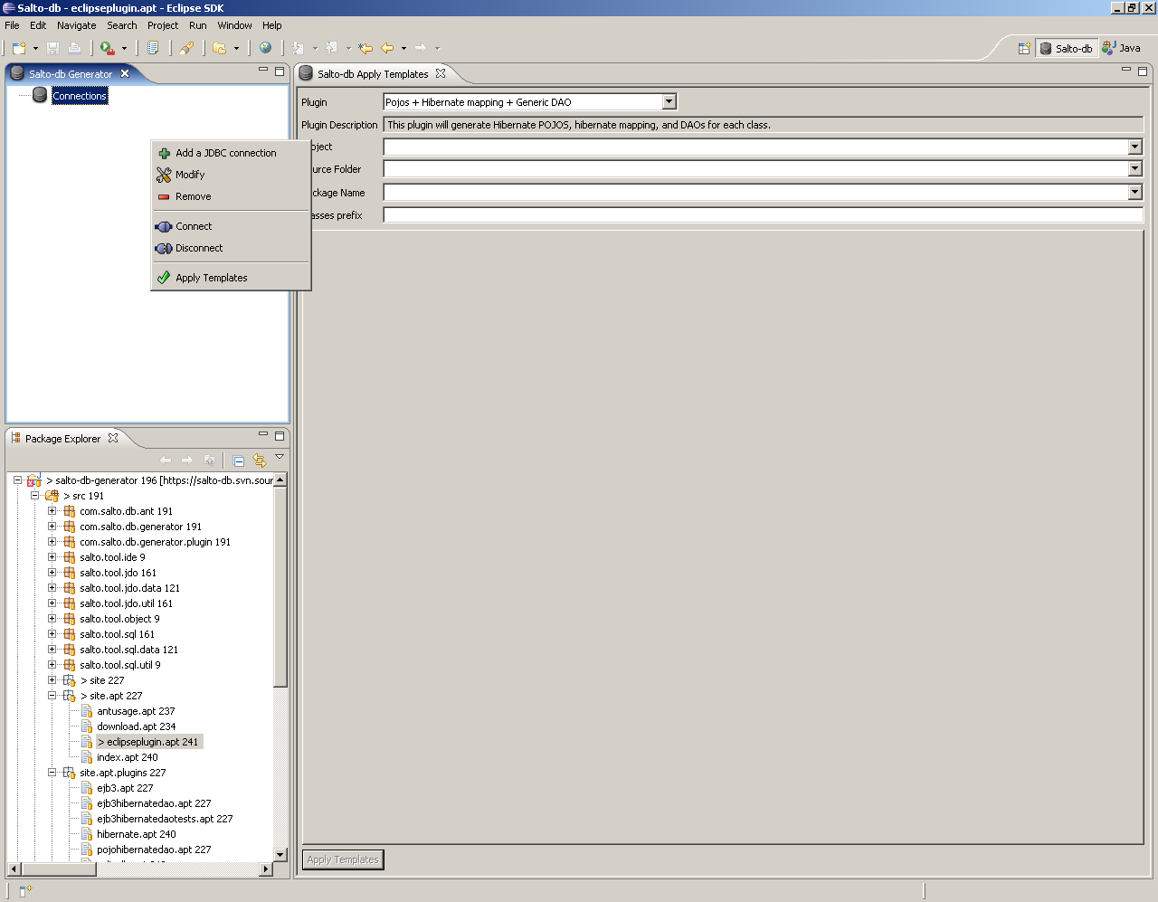The width and height of the screenshot is (1158, 902).
Task: Open the Plugin combo box dropdown
Action: [669, 102]
